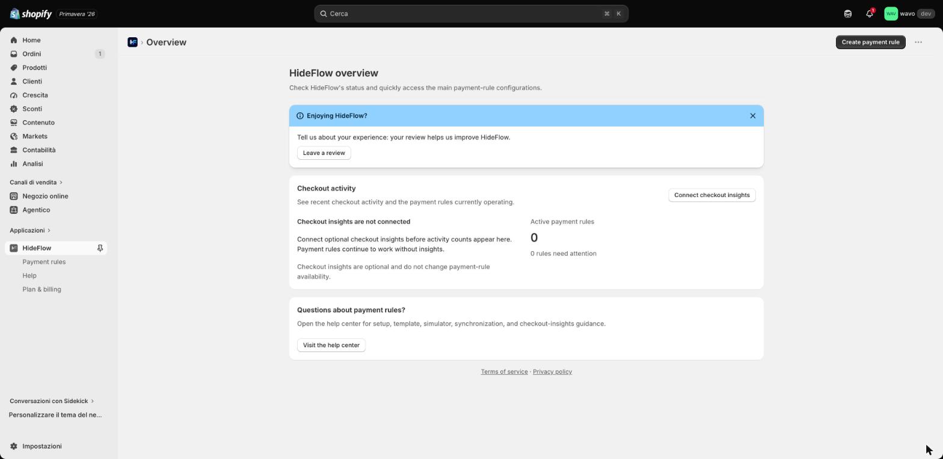Click Visit the help center button
This screenshot has height=459, width=943.
click(x=331, y=345)
